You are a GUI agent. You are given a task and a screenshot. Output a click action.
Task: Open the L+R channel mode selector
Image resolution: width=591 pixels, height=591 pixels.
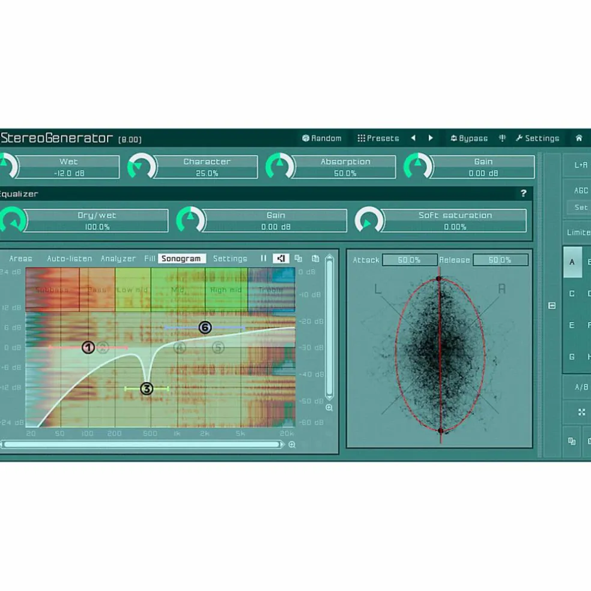click(x=580, y=165)
